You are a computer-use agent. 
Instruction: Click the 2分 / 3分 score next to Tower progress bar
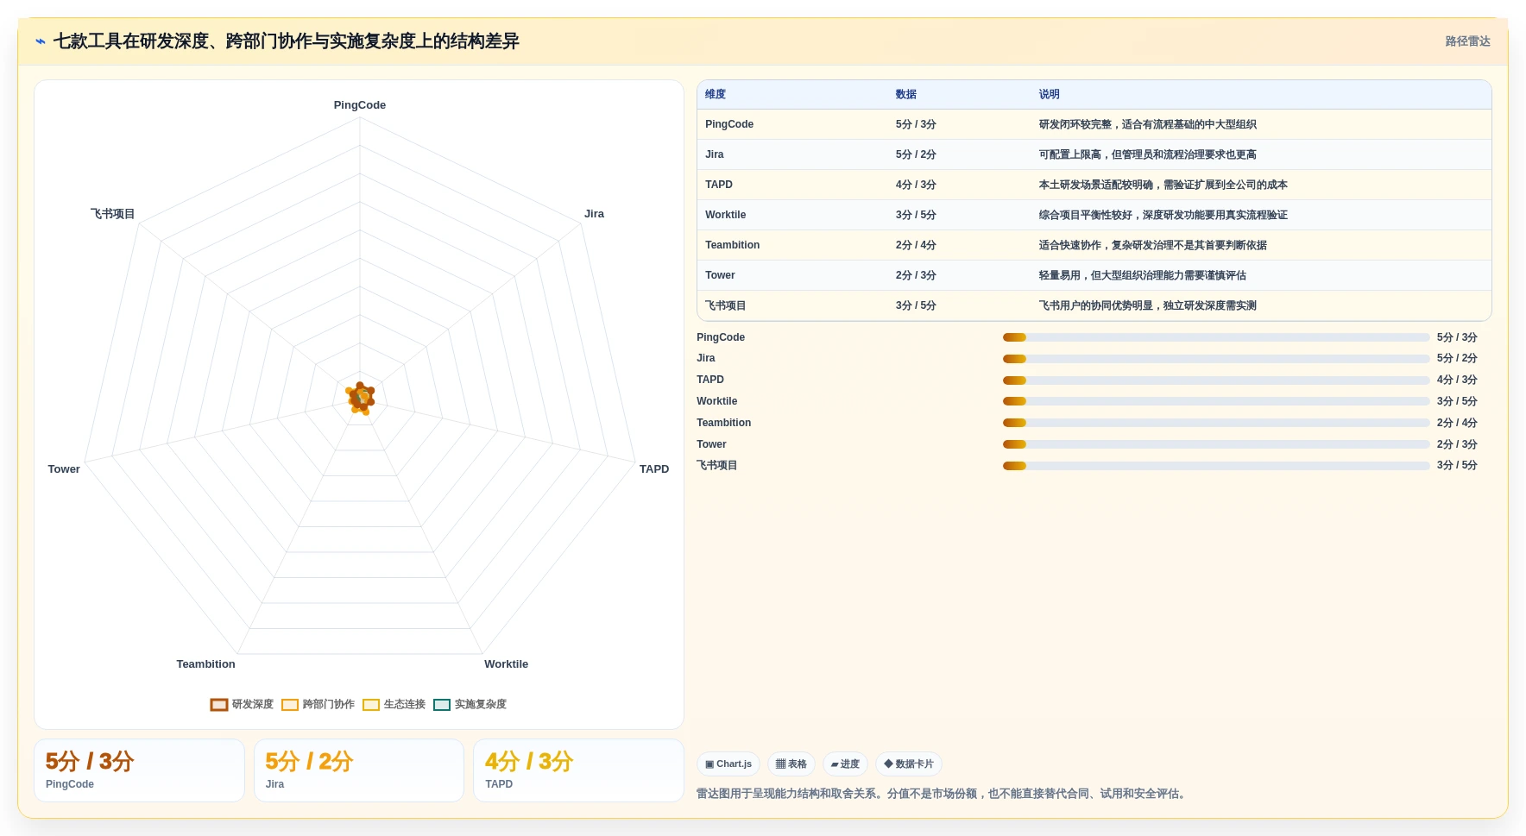click(x=1457, y=444)
